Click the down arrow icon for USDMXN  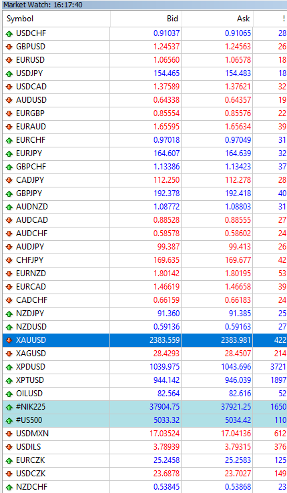tap(9, 434)
